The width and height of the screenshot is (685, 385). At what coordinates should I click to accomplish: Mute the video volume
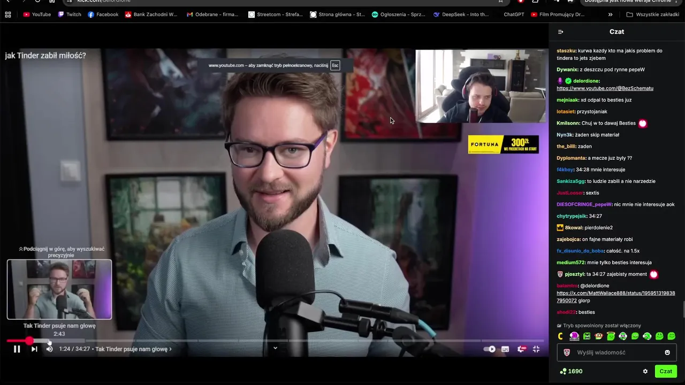[49, 349]
